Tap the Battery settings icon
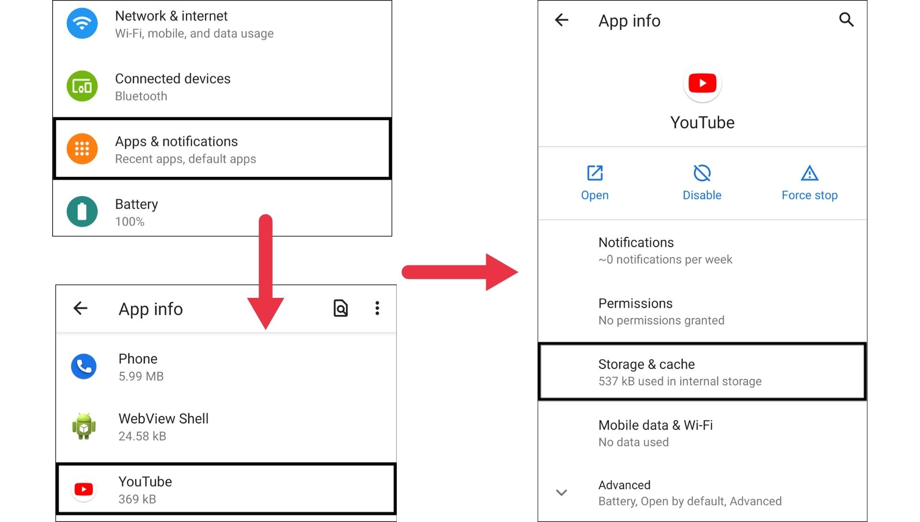 (x=83, y=212)
